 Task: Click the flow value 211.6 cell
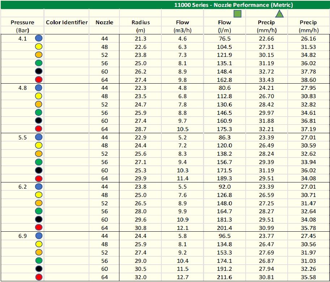(225, 278)
